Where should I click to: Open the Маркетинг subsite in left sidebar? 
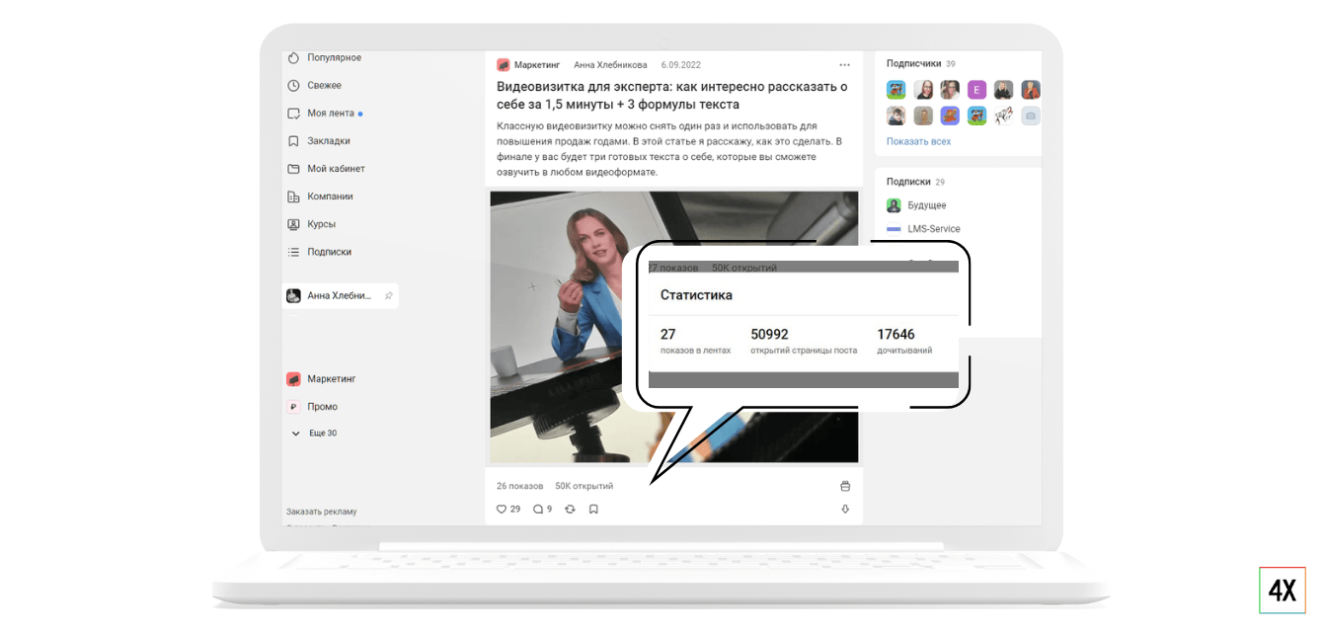(321, 379)
